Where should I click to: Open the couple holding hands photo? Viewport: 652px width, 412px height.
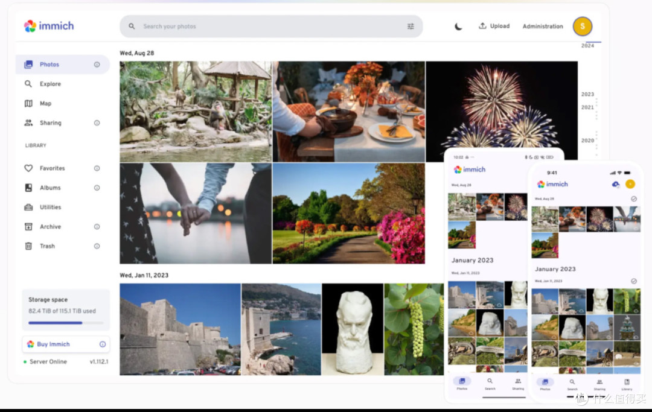pos(196,214)
